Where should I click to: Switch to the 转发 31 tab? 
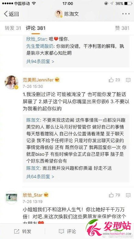(x=13, y=28)
